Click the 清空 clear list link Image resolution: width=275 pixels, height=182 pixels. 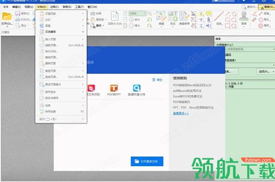[157, 80]
